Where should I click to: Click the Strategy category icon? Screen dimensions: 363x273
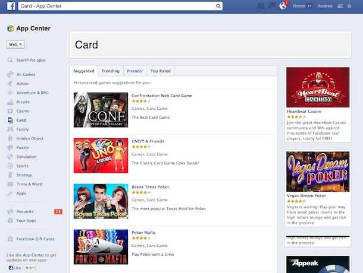(10, 175)
